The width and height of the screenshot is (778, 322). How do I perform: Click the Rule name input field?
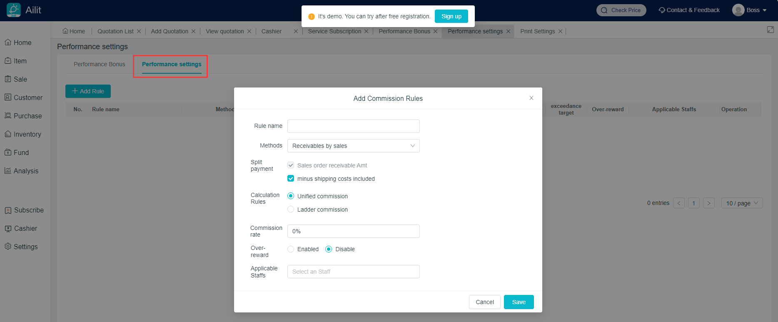pos(353,126)
